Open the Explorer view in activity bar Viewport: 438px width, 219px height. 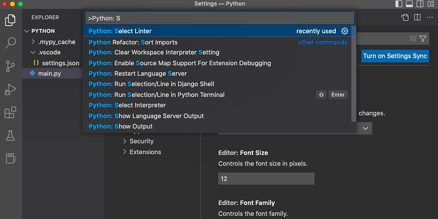point(10,20)
